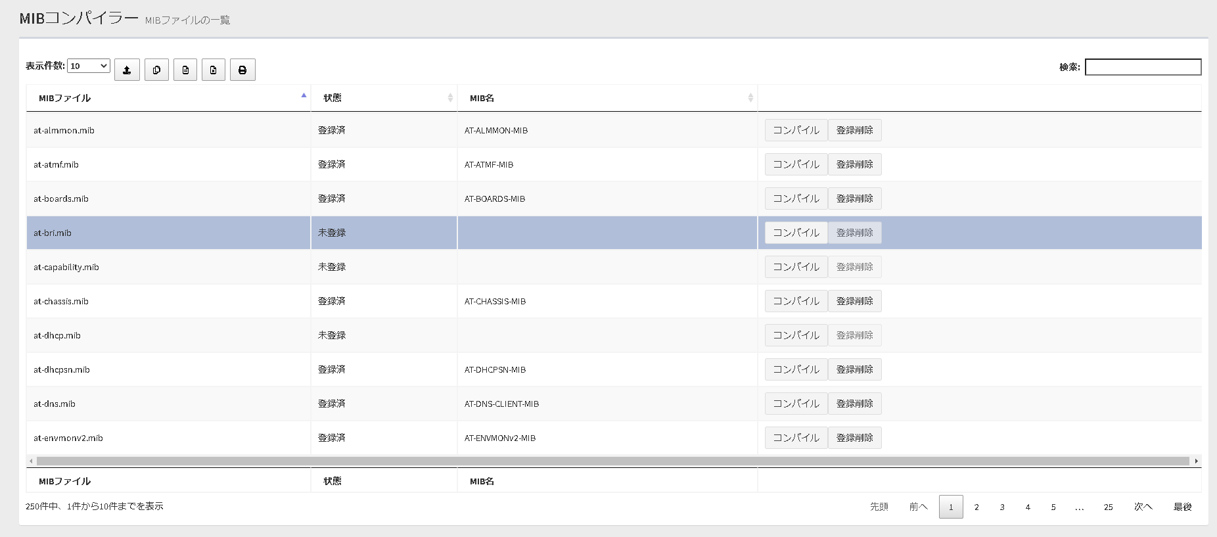Click the upload MIB file icon
Viewport: 1217px width, 537px height.
coord(127,70)
